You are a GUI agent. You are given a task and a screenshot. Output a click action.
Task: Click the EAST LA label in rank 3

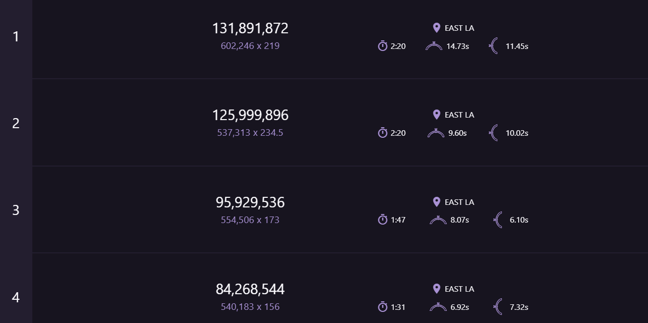pyautogui.click(x=459, y=202)
